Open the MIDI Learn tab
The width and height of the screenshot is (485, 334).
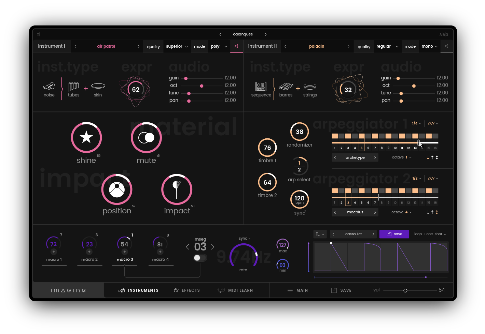click(x=235, y=290)
